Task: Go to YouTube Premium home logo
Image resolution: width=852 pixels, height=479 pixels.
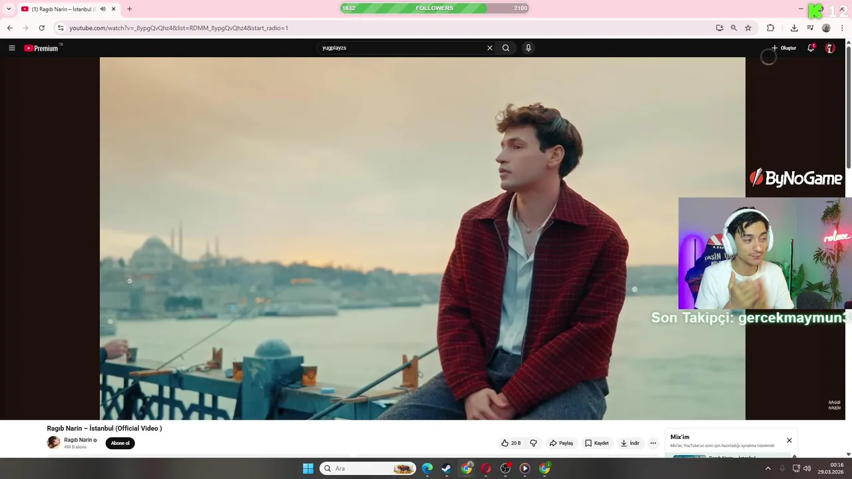Action: pyautogui.click(x=42, y=48)
